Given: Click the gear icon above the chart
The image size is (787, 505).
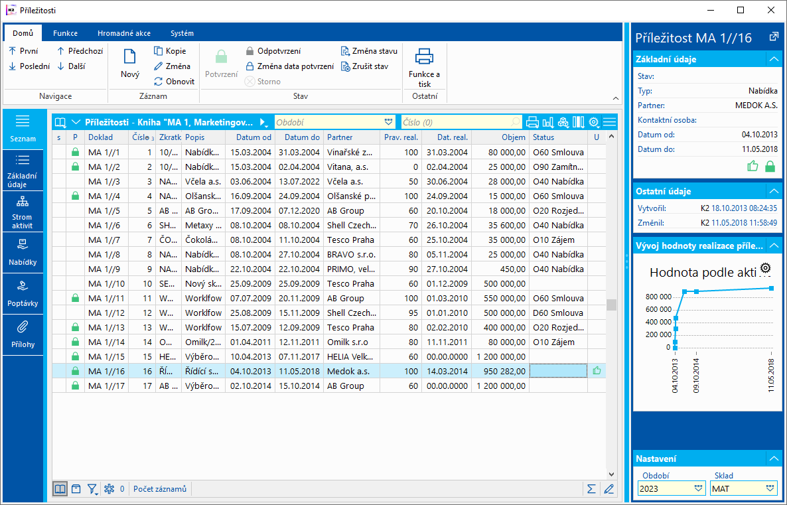Looking at the screenshot, I should click(x=766, y=267).
